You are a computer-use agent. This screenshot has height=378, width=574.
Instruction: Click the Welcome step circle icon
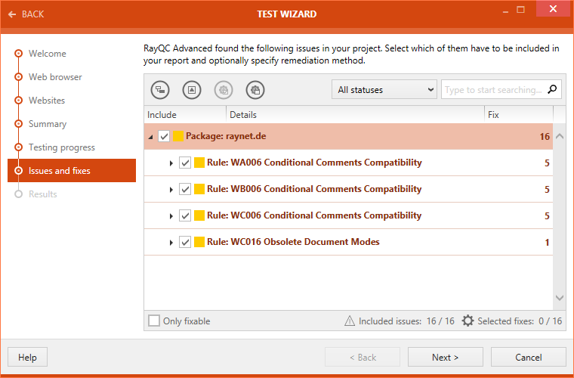tap(18, 54)
